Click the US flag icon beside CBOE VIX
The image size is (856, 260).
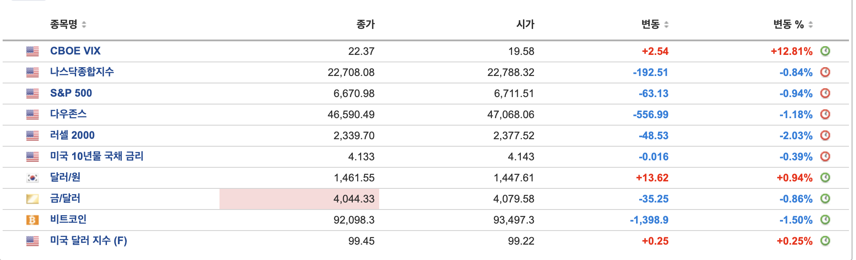[33, 51]
